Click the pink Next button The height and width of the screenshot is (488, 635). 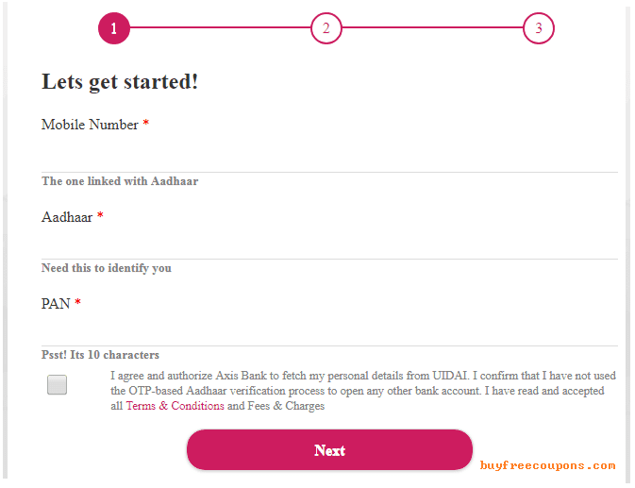[329, 450]
